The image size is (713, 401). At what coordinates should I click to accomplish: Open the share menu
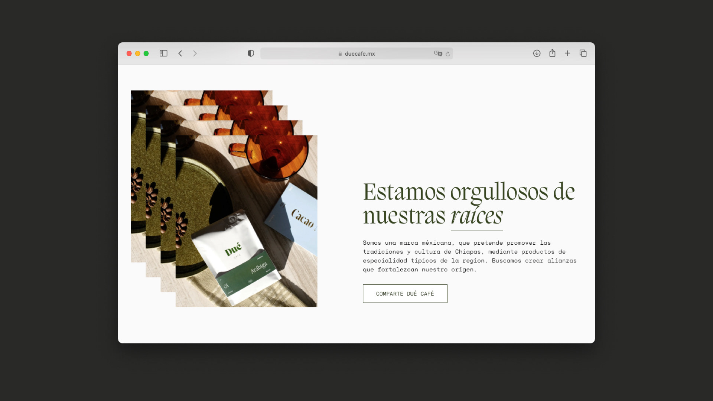point(552,53)
